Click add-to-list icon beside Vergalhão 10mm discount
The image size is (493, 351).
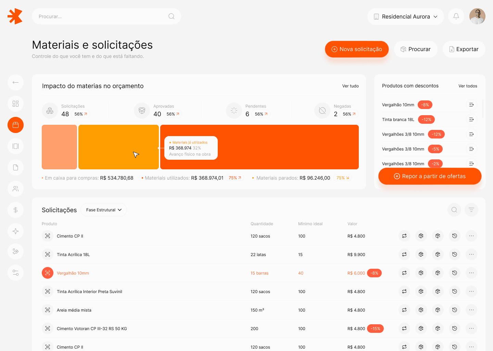[x=471, y=105]
